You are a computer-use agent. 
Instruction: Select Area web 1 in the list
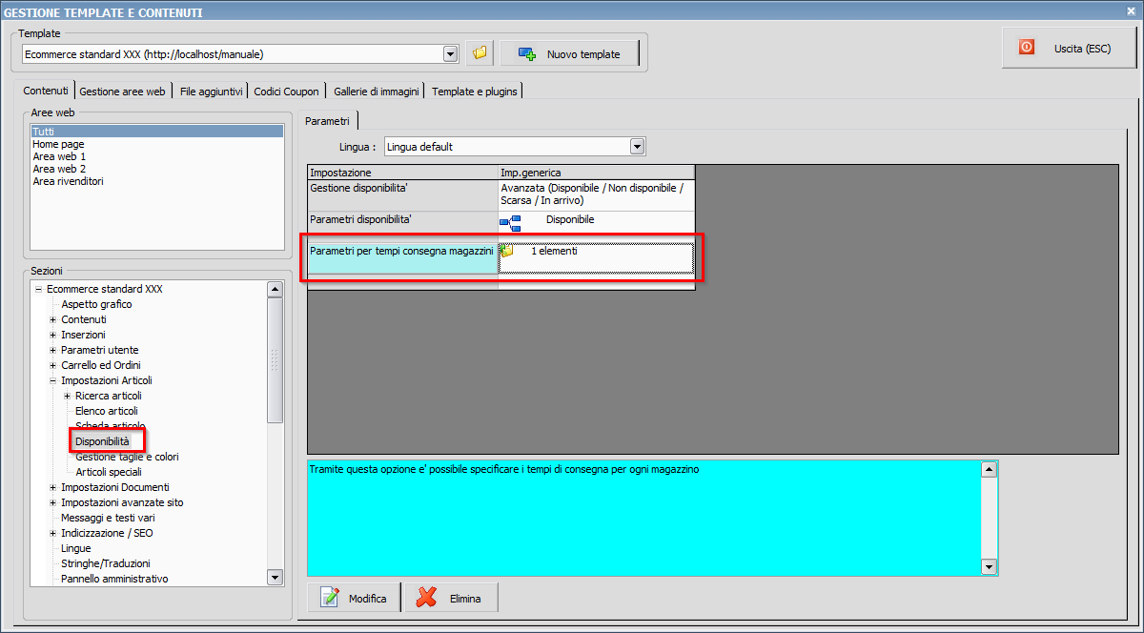[x=59, y=156]
